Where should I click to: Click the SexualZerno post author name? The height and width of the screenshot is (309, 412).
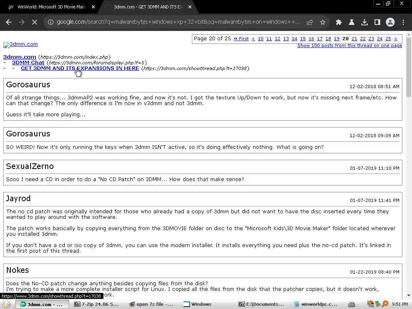(x=30, y=166)
